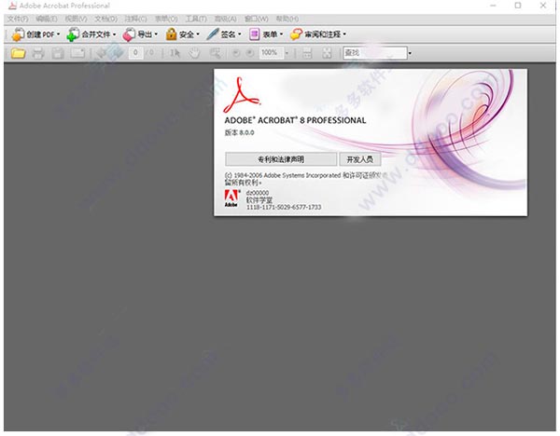This screenshot has height=436, width=560.
Task: Click the ADOBE ACROBAT 8 PROFESSIONAL title
Action: pyautogui.click(x=295, y=120)
